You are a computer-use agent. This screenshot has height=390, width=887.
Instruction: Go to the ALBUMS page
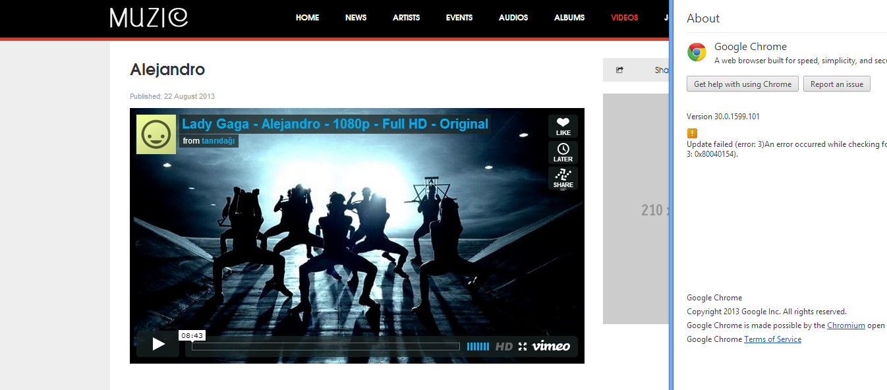click(569, 18)
